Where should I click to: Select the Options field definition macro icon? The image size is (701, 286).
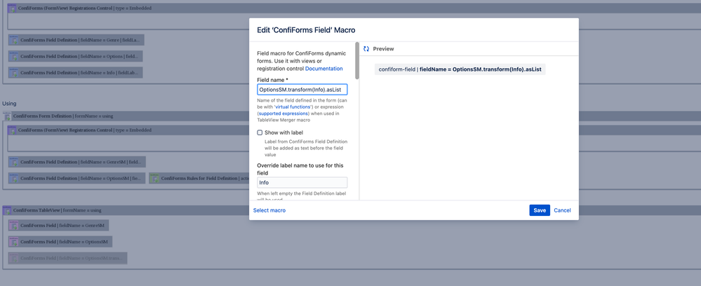(13, 56)
